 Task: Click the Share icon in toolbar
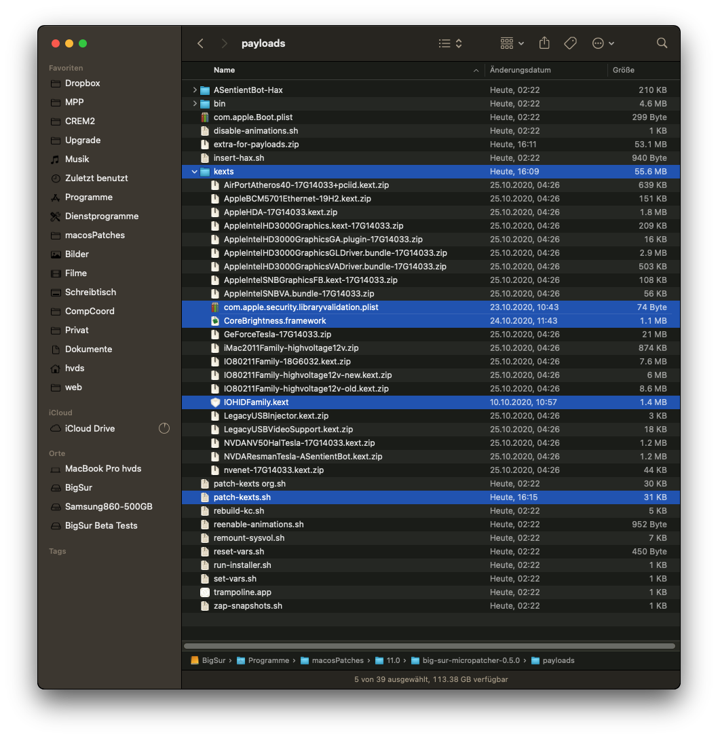click(544, 43)
